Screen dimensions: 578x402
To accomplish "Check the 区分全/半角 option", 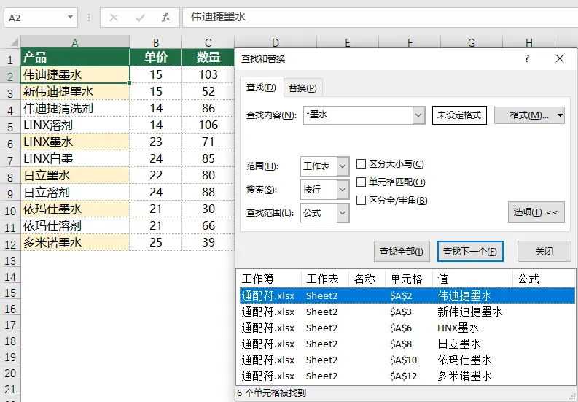I will [x=361, y=200].
